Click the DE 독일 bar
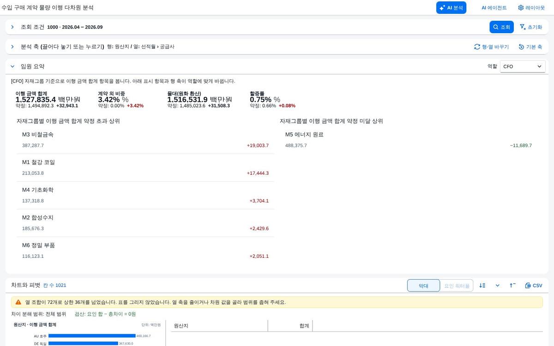Screen dimensions: 554x346 pyautogui.click(x=83, y=343)
